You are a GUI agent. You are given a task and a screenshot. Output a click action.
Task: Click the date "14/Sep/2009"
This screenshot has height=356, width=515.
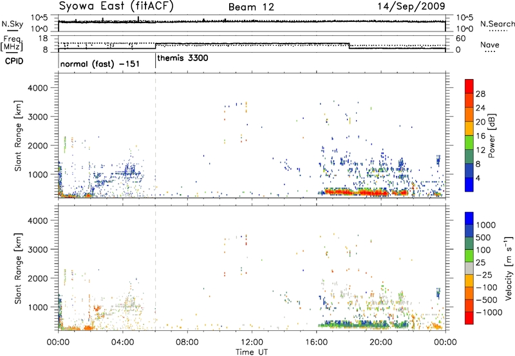(411, 6)
